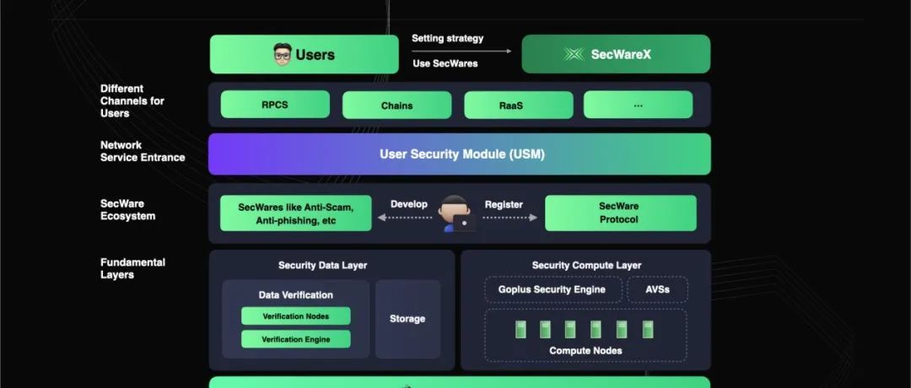Image resolution: width=911 pixels, height=388 pixels.
Task: Click the dotted arrow under Register
Action: pyautogui.click(x=509, y=218)
